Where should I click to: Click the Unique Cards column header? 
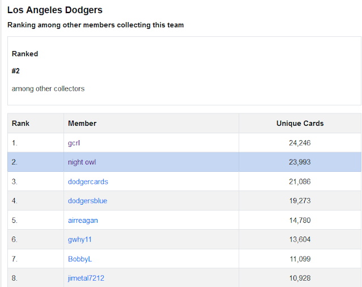300,124
